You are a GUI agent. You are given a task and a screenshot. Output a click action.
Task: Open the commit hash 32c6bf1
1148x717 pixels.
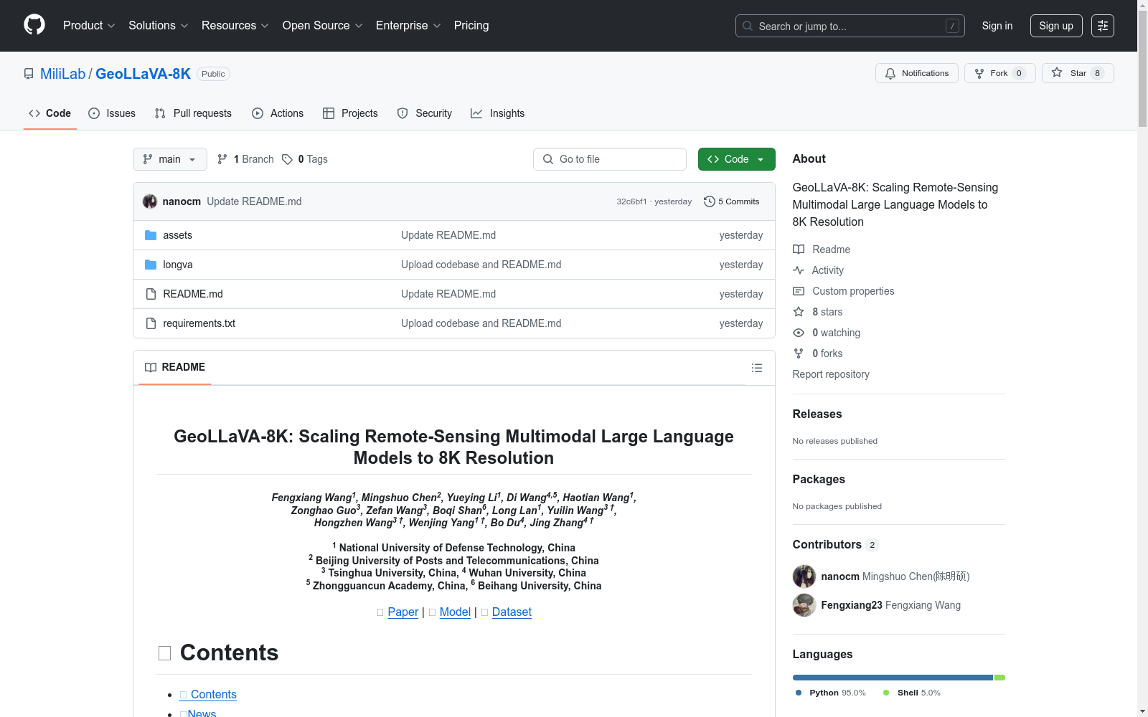pyautogui.click(x=631, y=201)
